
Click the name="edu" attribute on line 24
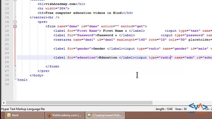(185, 58)
